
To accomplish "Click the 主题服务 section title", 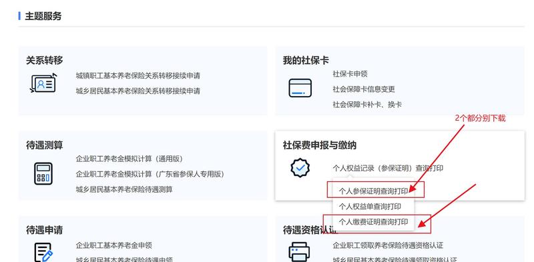I will click(43, 16).
